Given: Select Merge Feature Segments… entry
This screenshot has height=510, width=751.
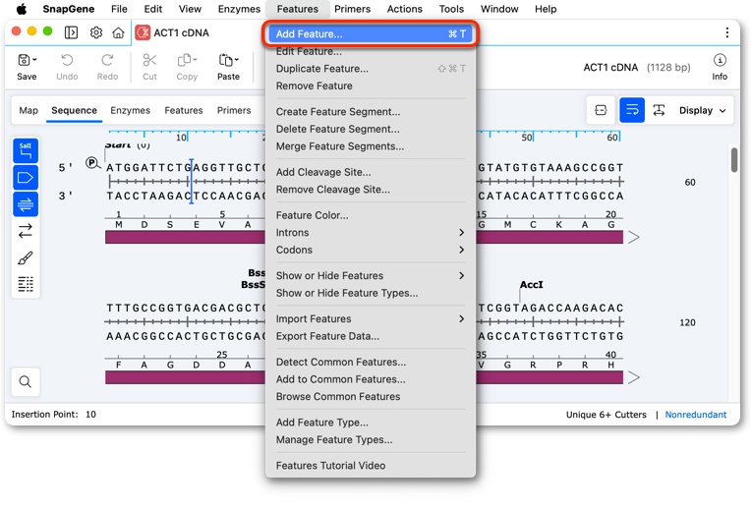Looking at the screenshot, I should (371, 146).
